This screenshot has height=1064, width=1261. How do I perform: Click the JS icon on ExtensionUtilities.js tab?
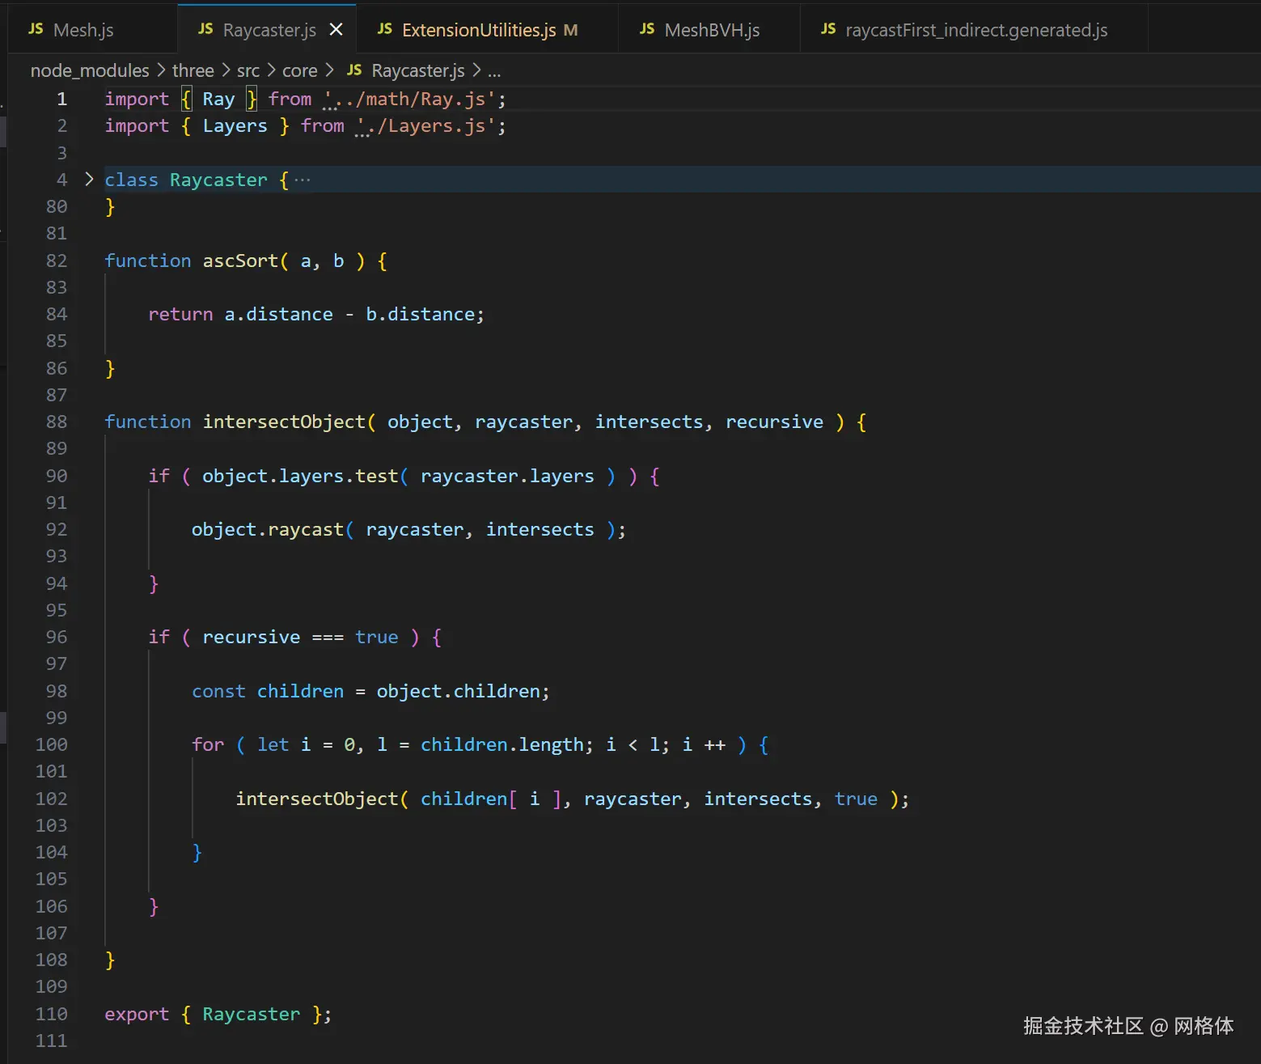385,29
